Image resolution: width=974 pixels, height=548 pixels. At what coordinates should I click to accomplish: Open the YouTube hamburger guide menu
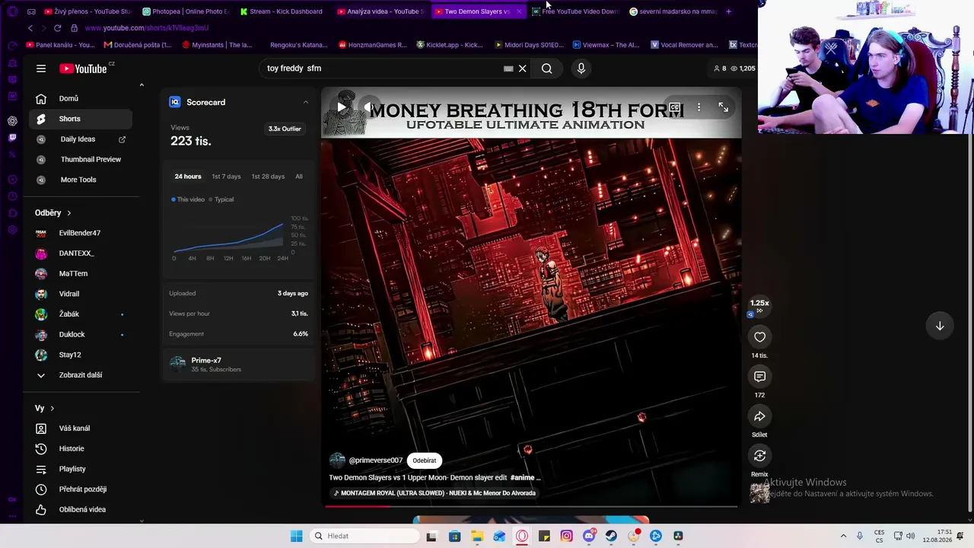pos(41,68)
